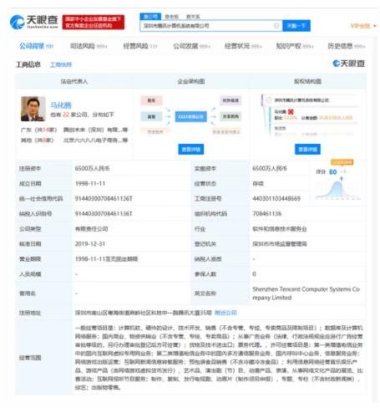Click 查看详情 under the 企业架构图 diagram
The image size is (380, 408).
[190, 150]
